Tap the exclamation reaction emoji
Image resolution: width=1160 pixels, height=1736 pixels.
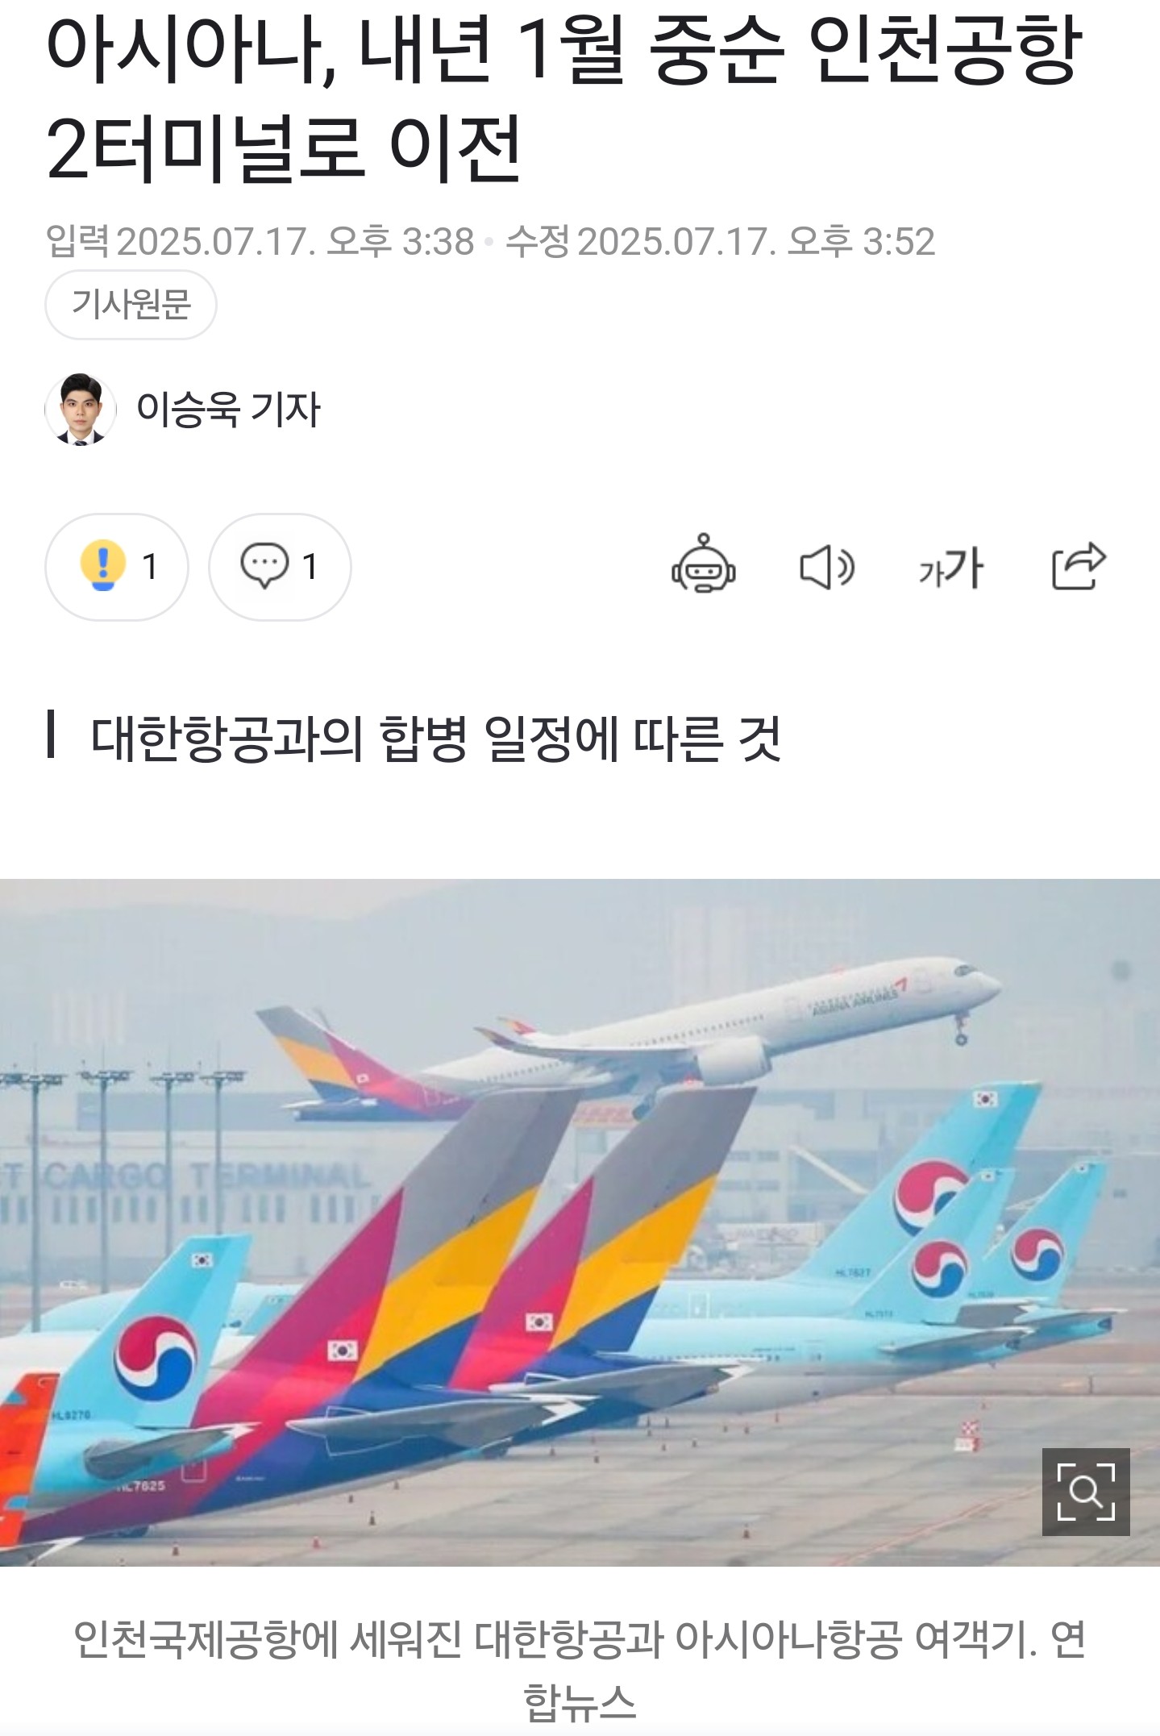coord(103,564)
